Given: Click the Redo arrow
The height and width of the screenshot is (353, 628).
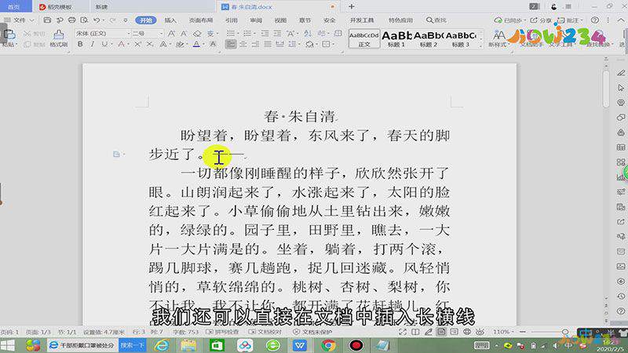Looking at the screenshot, I should coord(113,20).
